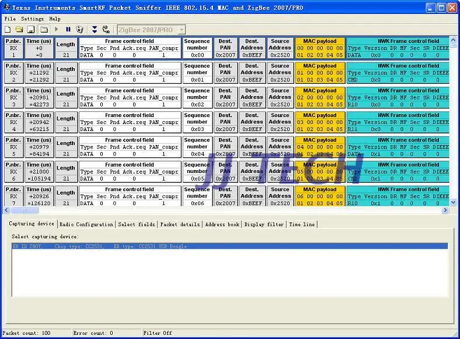Switch to the Capturing device tab
This screenshot has width=460, height=339.
click(x=32, y=224)
